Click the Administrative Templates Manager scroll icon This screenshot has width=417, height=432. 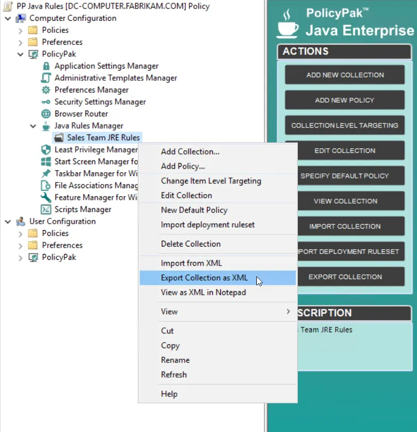(46, 78)
